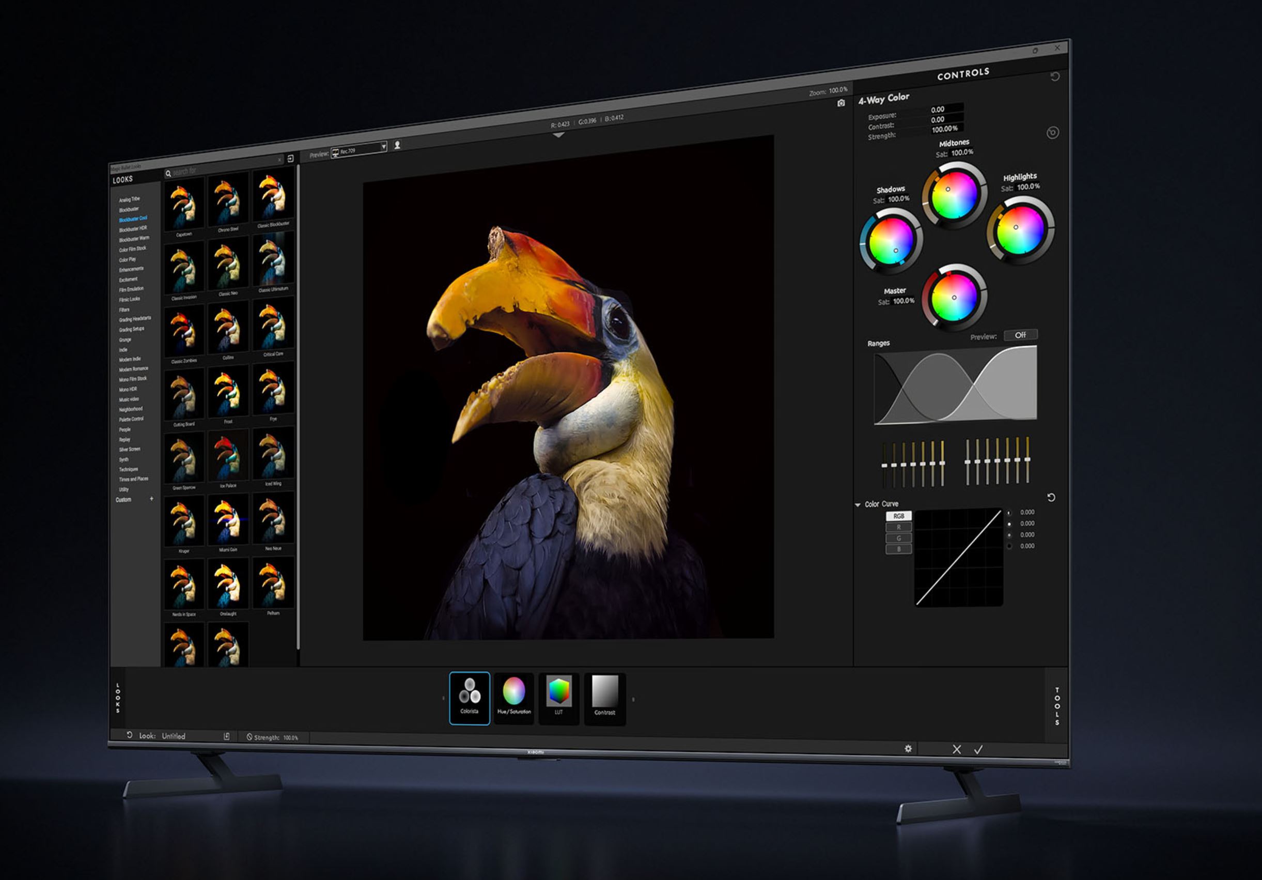Switch the curve channel to G
Viewport: 1262px width, 880px height.
(899, 538)
